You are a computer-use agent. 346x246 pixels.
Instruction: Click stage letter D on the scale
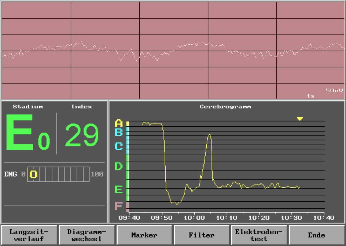pos(118,167)
